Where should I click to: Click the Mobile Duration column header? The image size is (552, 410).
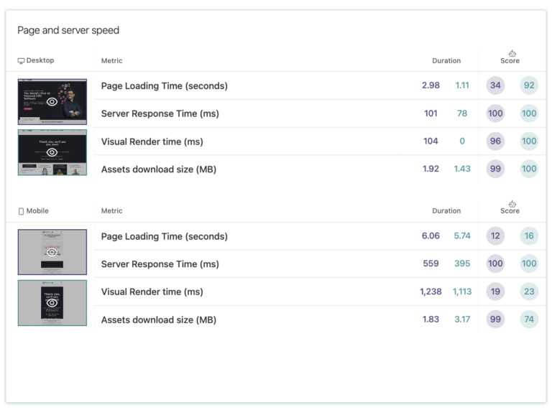point(446,211)
